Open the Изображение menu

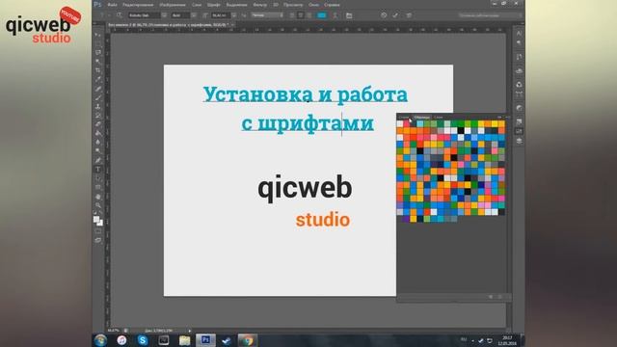coord(173,5)
